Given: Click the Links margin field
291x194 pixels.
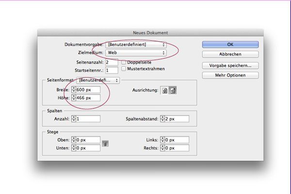Looking at the screenshot, I should click(177, 140).
